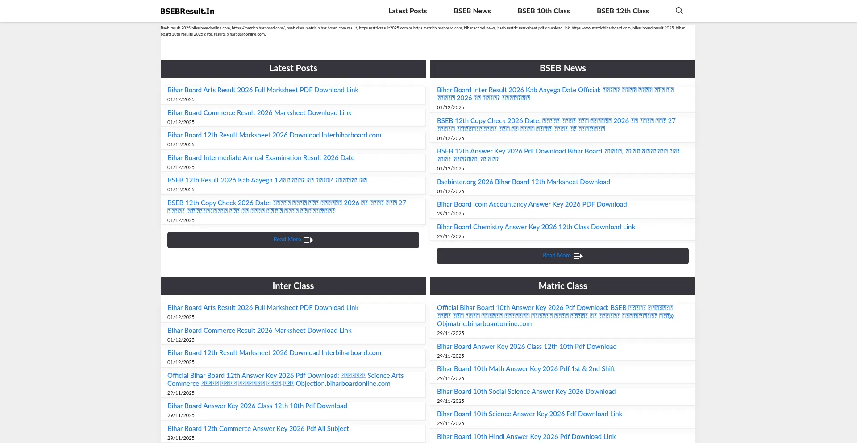
Task: Click arrow icon on BSEB News Read More
Action: pyautogui.click(x=578, y=256)
